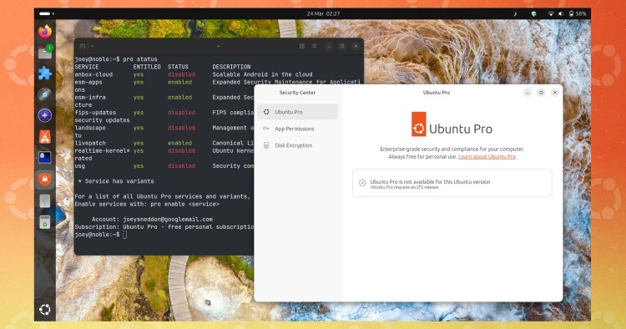
Task: Select Ubuntu Pro in Security Center sidebar
Action: coord(297,112)
